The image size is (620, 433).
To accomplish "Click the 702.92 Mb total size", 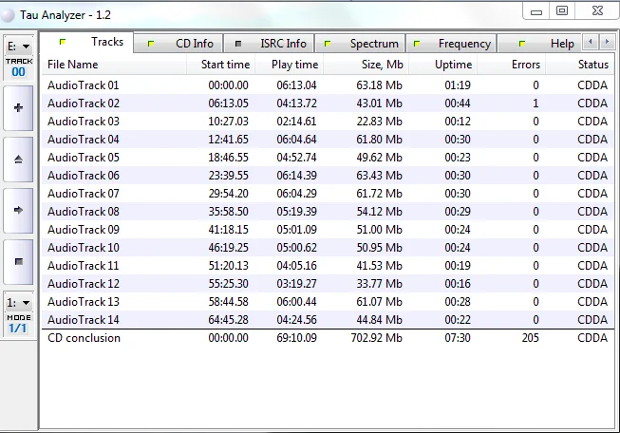I will tap(376, 338).
